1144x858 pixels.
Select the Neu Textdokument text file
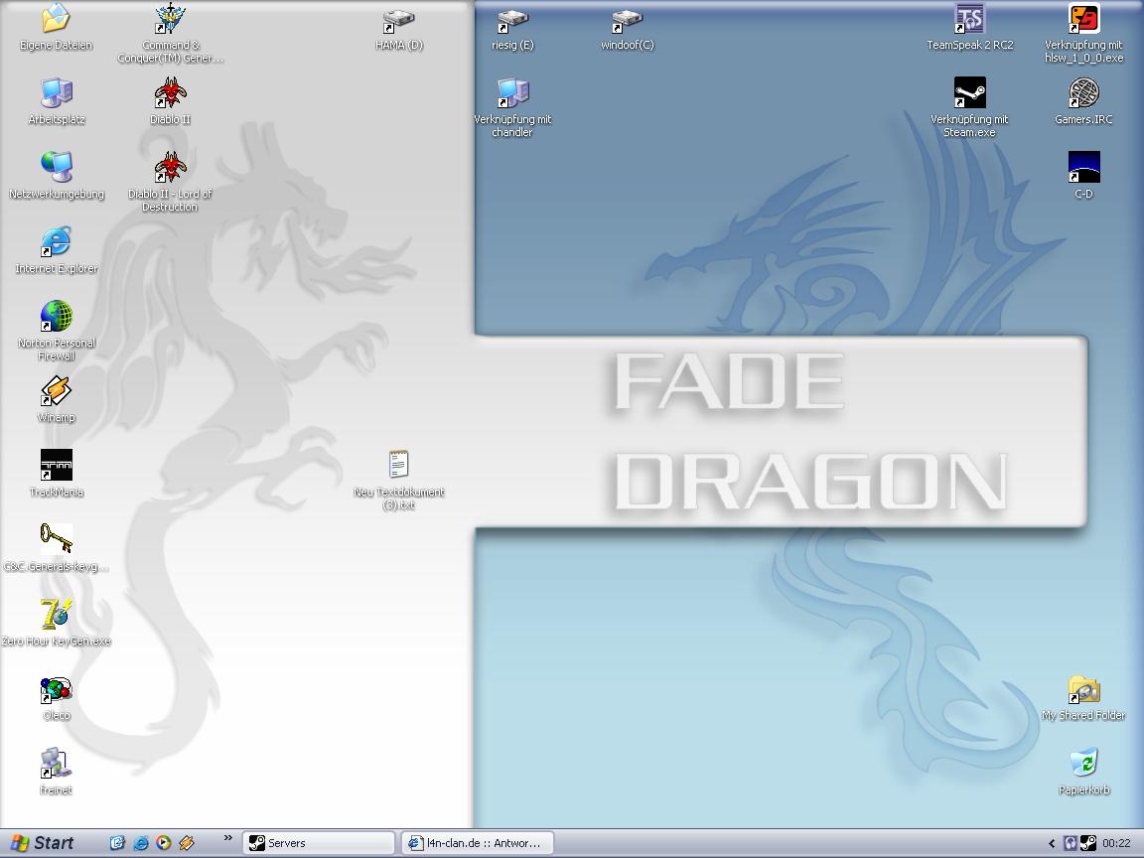click(398, 466)
